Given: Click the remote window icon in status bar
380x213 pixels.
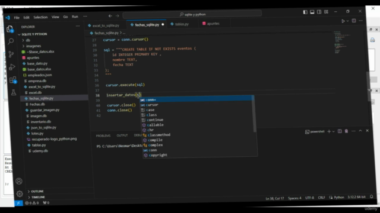Looking at the screenshot, I should pos(18,203).
